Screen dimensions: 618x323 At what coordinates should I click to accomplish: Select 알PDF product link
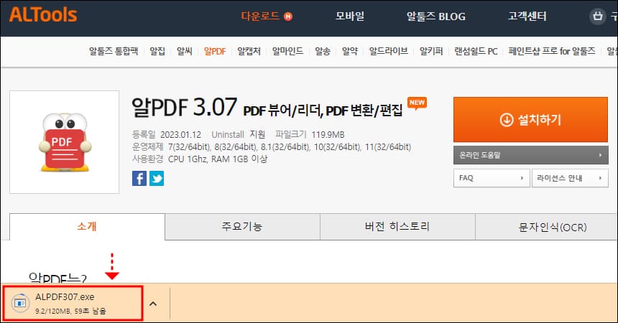[215, 51]
